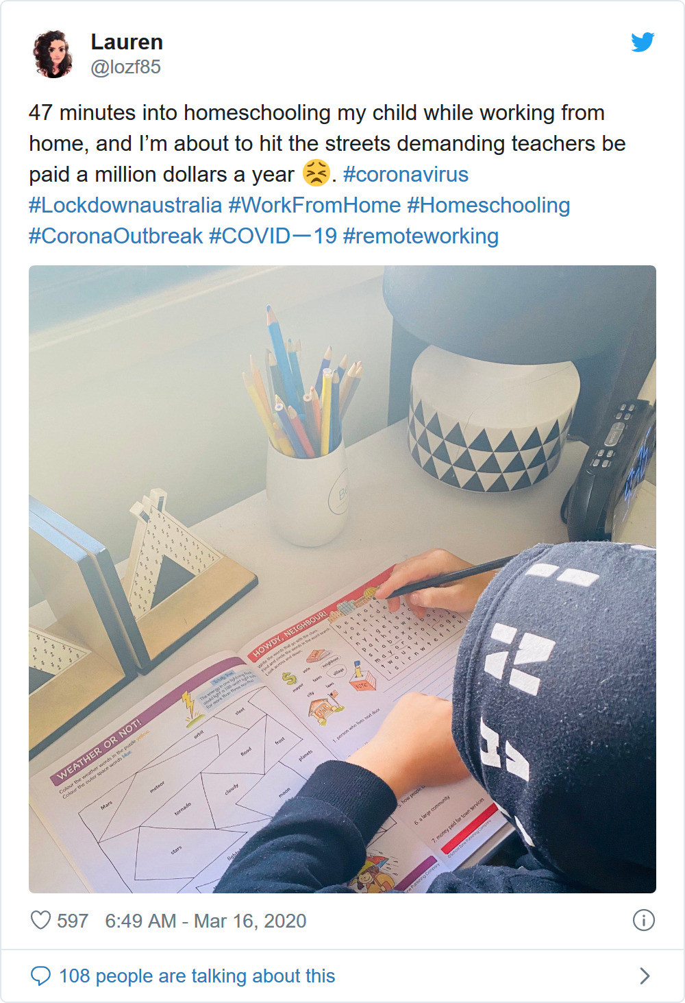This screenshot has height=1003, width=685.
Task: Click the author name Lauren
Action: [127, 42]
